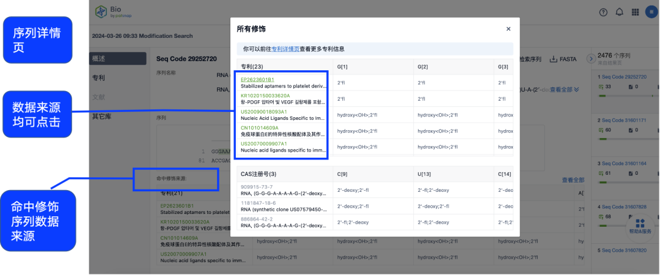Close the 所有修饰 dialog

[508, 29]
